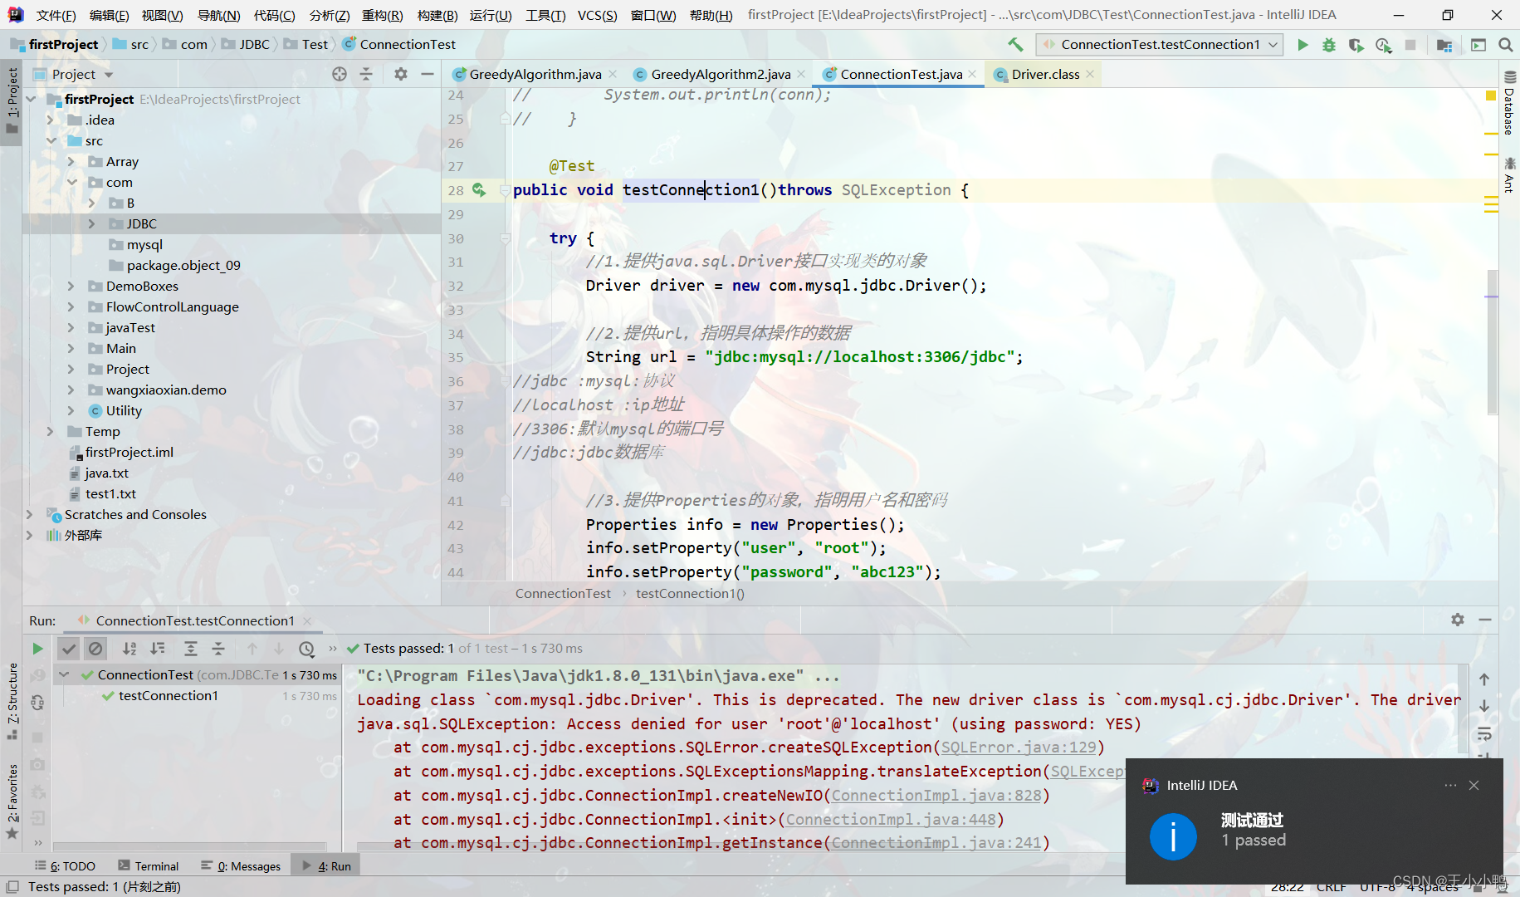Open run configuration dropdown ConnectionTest.testConnection1
Image resolution: width=1520 pixels, height=897 pixels.
[1160, 45]
